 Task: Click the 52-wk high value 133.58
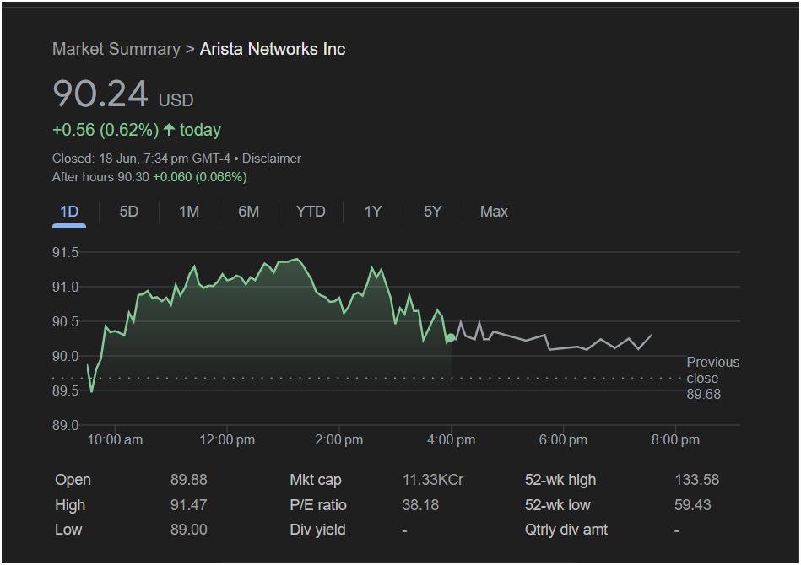click(697, 480)
